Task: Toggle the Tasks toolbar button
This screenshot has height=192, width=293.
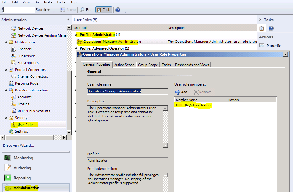Action: coord(104,10)
